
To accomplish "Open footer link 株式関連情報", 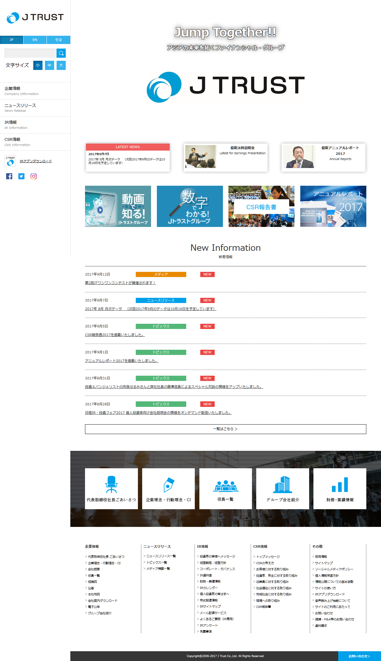I will point(209,600).
